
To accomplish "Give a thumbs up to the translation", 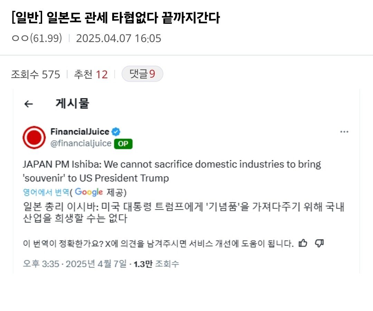I will [x=303, y=243].
